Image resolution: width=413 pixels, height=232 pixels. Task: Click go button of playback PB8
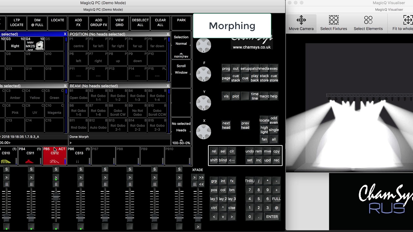click(130, 177)
